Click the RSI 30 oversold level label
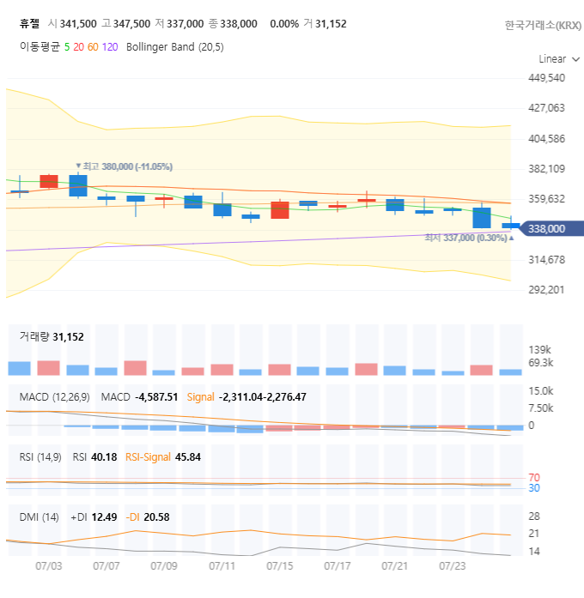Viewport: 584px width, 598px height. (534, 488)
